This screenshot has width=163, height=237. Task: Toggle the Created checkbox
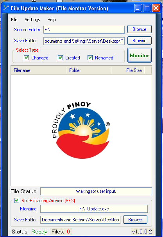coord(61,58)
